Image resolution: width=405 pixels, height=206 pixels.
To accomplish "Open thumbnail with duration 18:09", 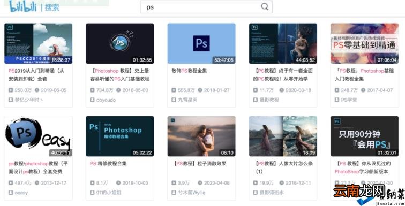I will click(x=283, y=136).
